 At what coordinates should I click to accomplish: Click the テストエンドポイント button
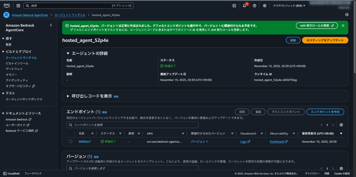(x=286, y=112)
